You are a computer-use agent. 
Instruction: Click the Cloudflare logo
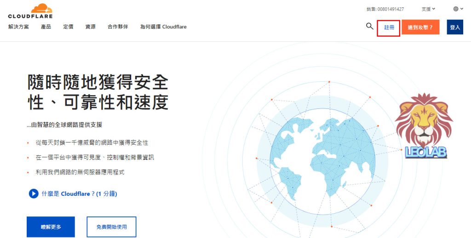[x=30, y=11]
